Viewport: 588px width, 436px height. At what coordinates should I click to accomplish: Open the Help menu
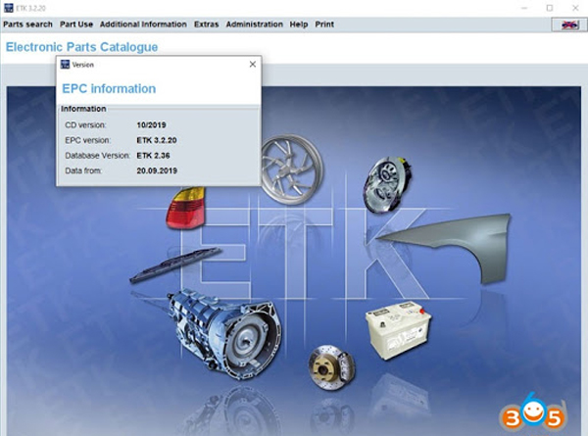click(x=299, y=24)
